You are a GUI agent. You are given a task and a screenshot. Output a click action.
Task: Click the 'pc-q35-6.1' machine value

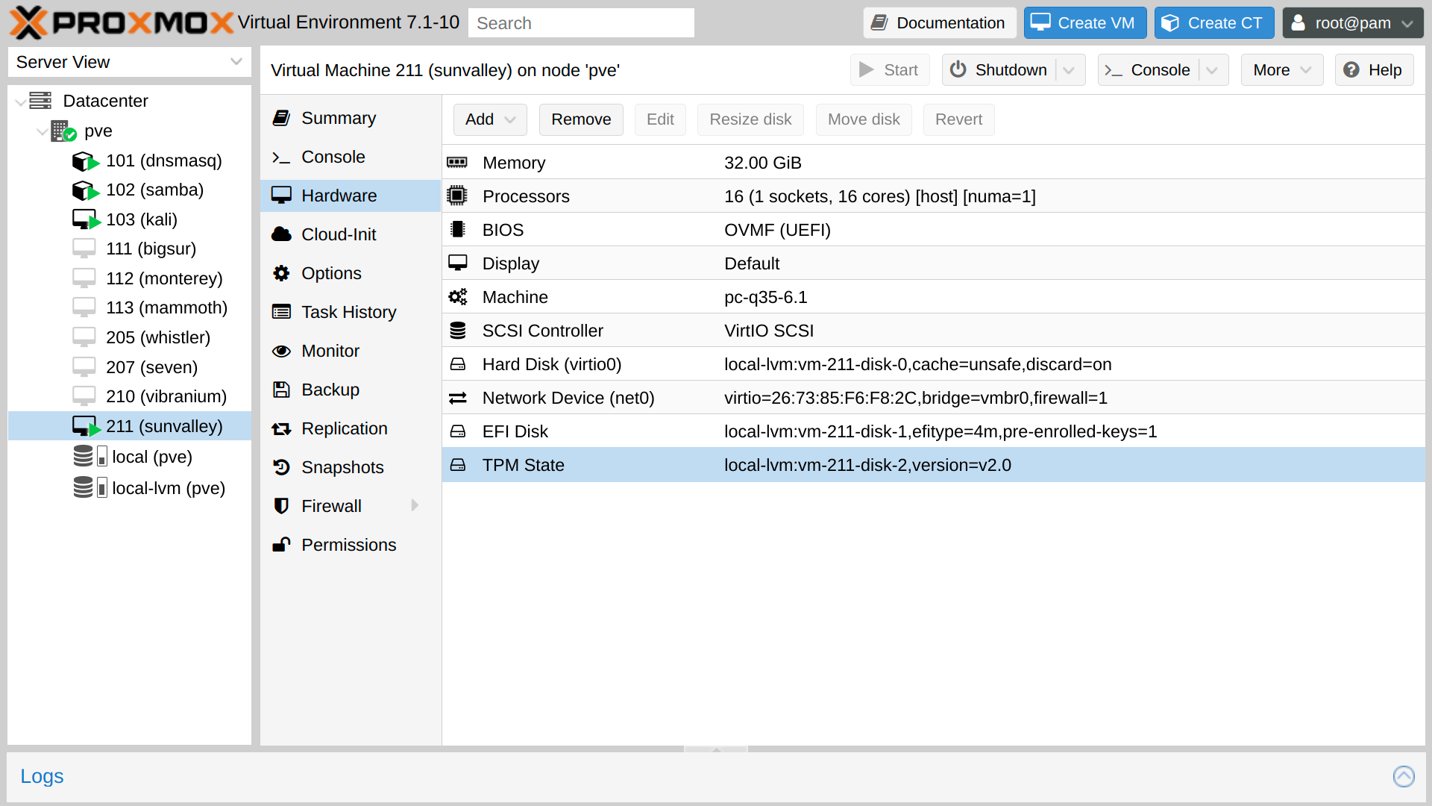tap(765, 297)
